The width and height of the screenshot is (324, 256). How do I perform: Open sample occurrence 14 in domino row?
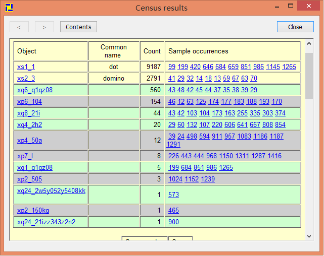pos(199,78)
